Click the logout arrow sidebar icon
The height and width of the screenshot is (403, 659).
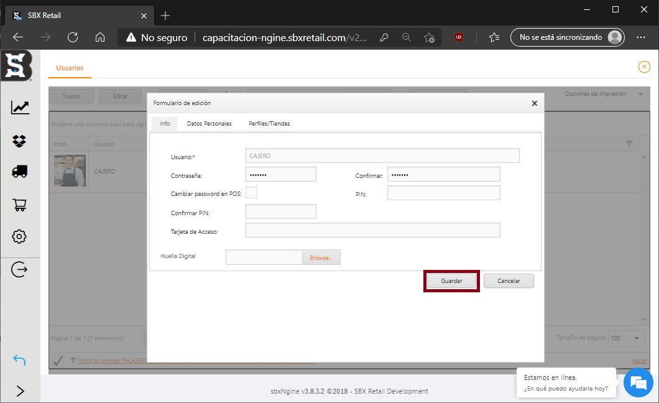click(x=19, y=269)
